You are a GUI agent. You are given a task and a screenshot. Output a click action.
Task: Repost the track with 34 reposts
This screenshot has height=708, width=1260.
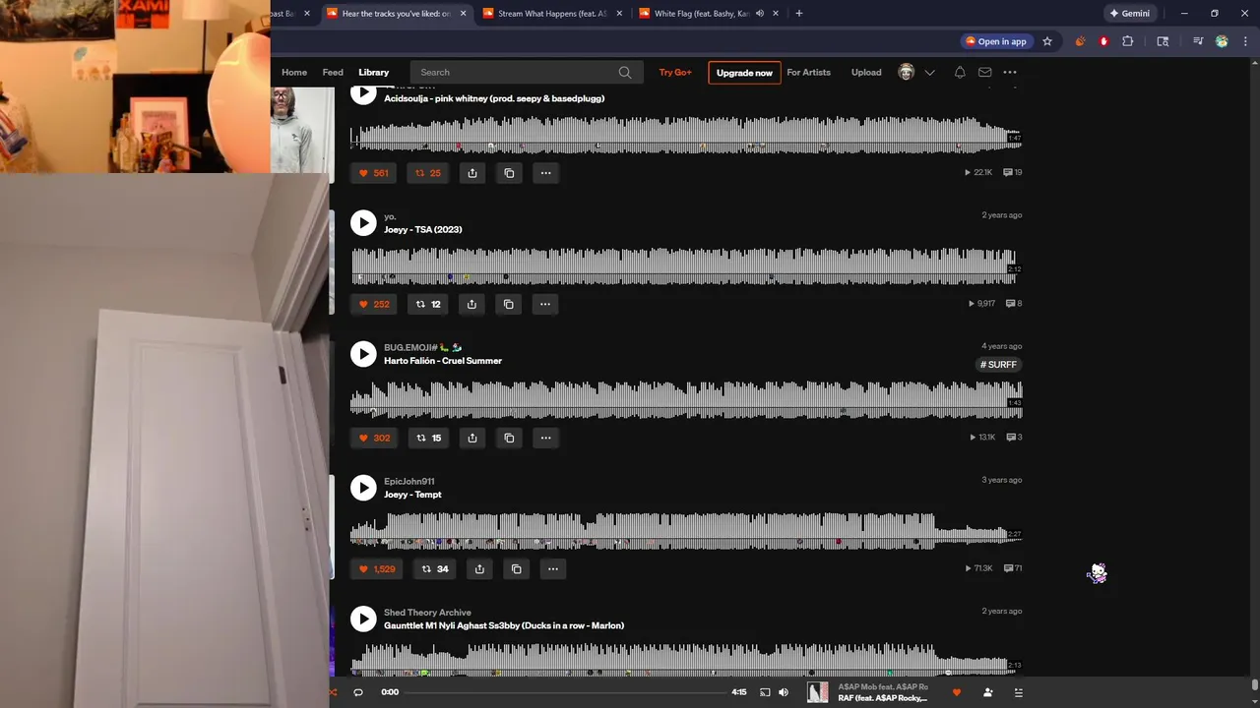pos(434,568)
